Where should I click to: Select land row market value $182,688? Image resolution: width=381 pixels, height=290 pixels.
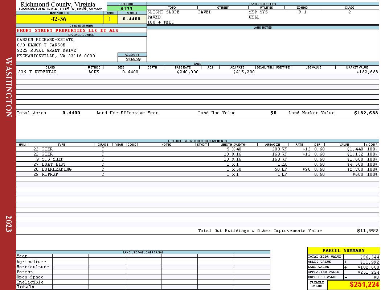pyautogui.click(x=367, y=72)
